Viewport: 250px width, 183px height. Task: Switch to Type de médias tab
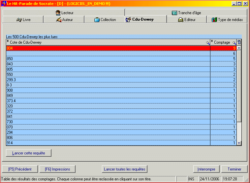[x=227, y=19]
